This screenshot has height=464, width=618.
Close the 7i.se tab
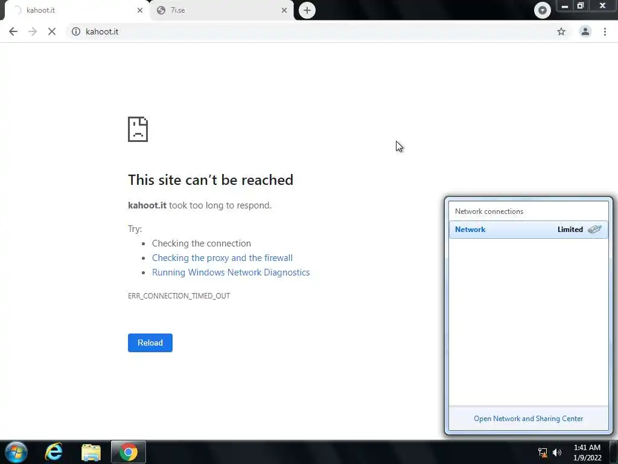(x=284, y=10)
